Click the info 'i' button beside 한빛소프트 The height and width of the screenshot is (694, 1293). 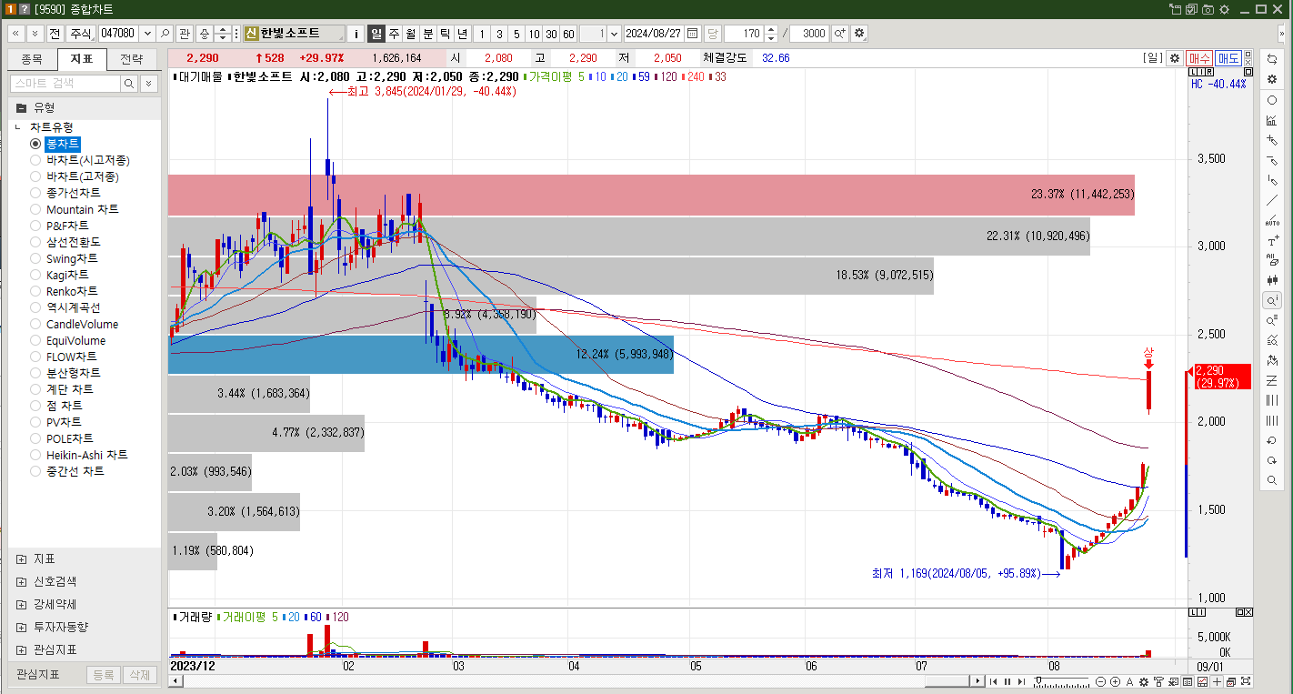356,33
